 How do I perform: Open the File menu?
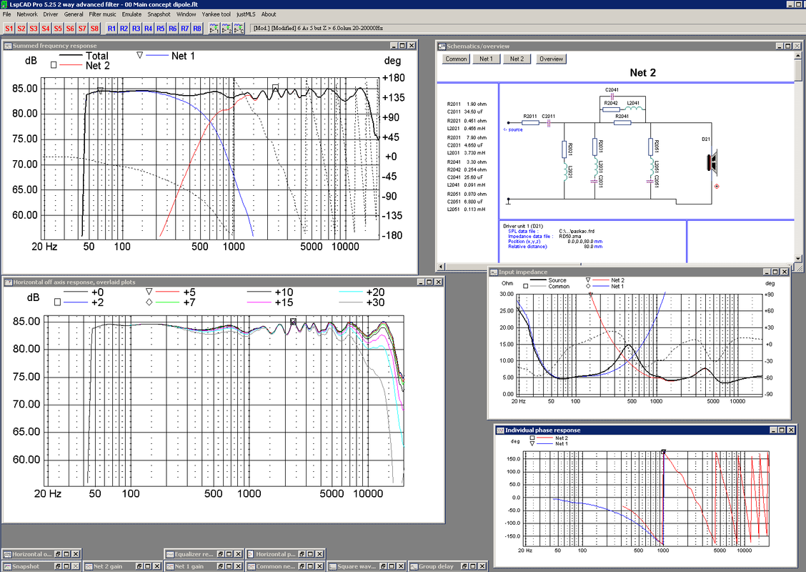pyautogui.click(x=6, y=14)
